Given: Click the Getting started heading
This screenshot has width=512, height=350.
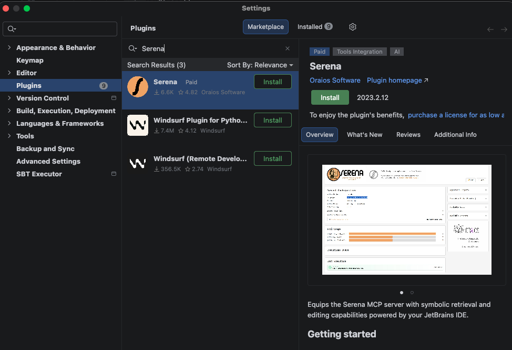Looking at the screenshot, I should pyautogui.click(x=342, y=334).
